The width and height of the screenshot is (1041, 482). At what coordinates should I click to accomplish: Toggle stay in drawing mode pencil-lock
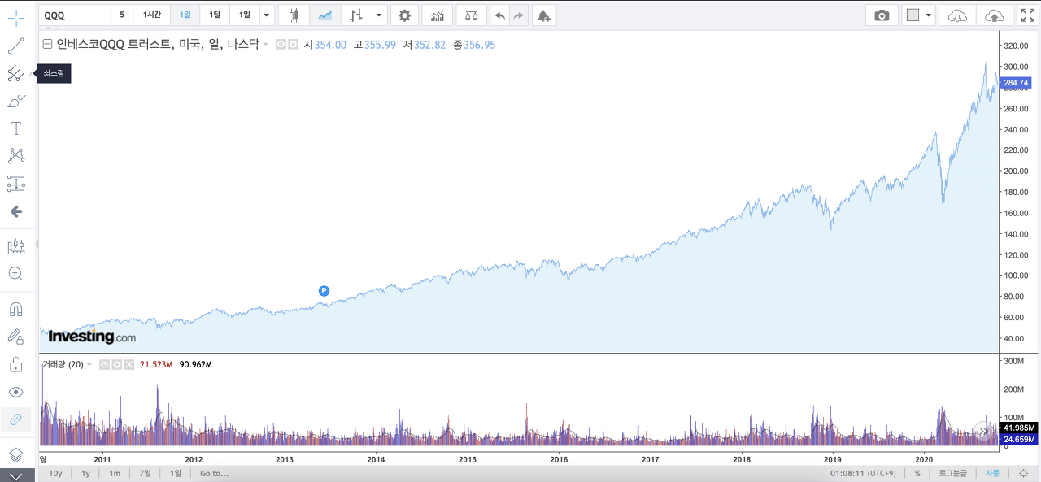point(15,337)
